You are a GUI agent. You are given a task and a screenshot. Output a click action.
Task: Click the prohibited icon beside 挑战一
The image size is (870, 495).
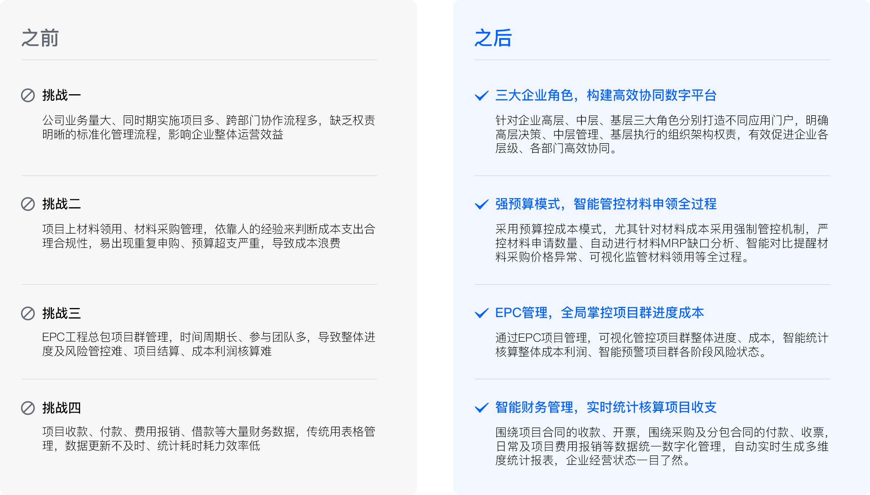28,95
